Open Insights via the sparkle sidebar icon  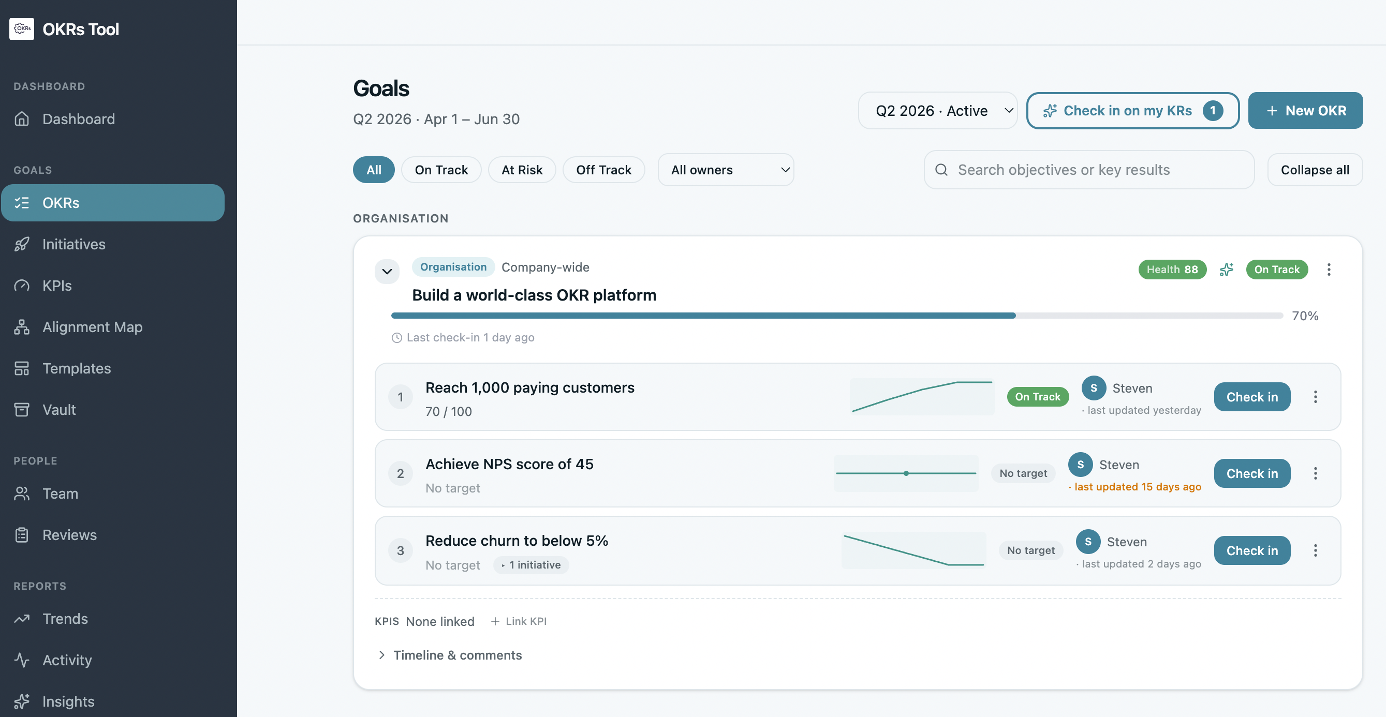(22, 701)
